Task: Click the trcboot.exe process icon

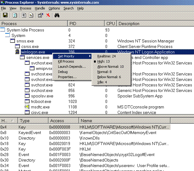Action: (27, 101)
